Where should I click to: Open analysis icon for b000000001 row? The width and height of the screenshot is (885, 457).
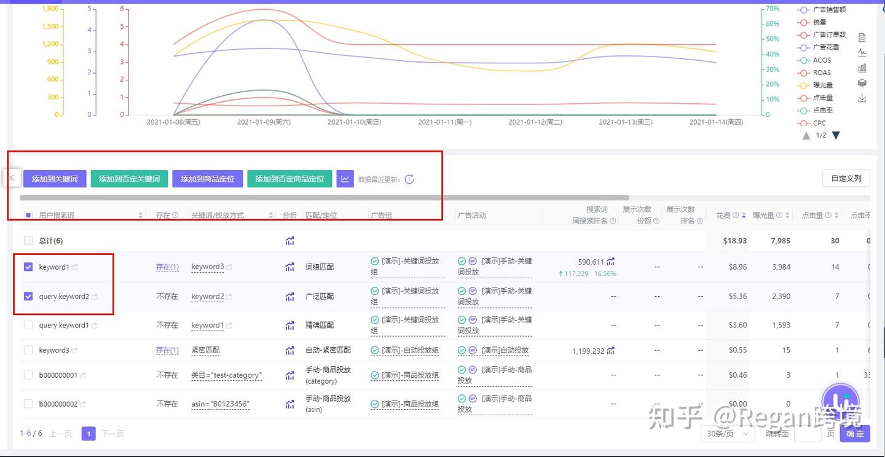(289, 375)
